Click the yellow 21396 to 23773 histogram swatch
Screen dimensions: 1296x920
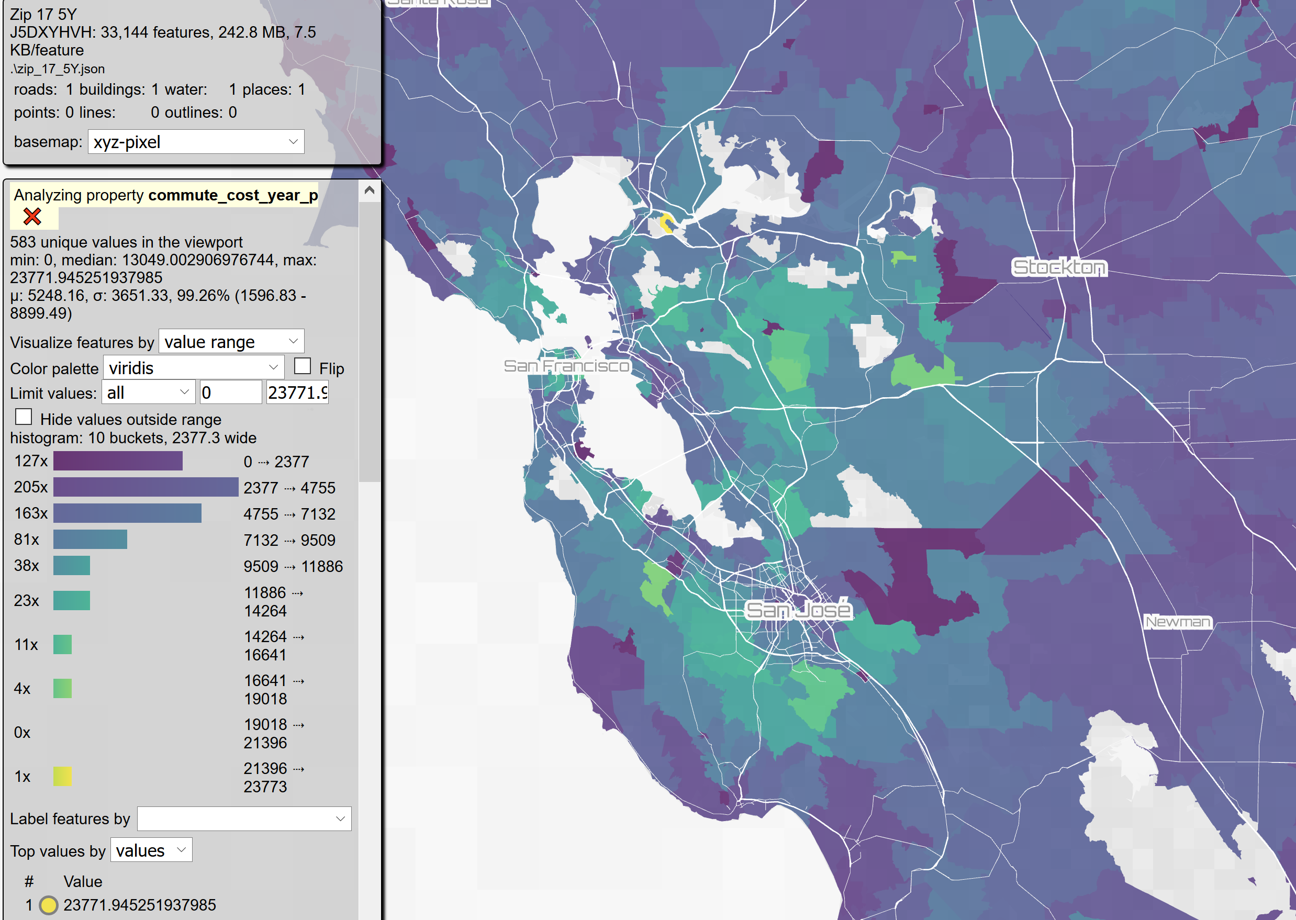(62, 776)
